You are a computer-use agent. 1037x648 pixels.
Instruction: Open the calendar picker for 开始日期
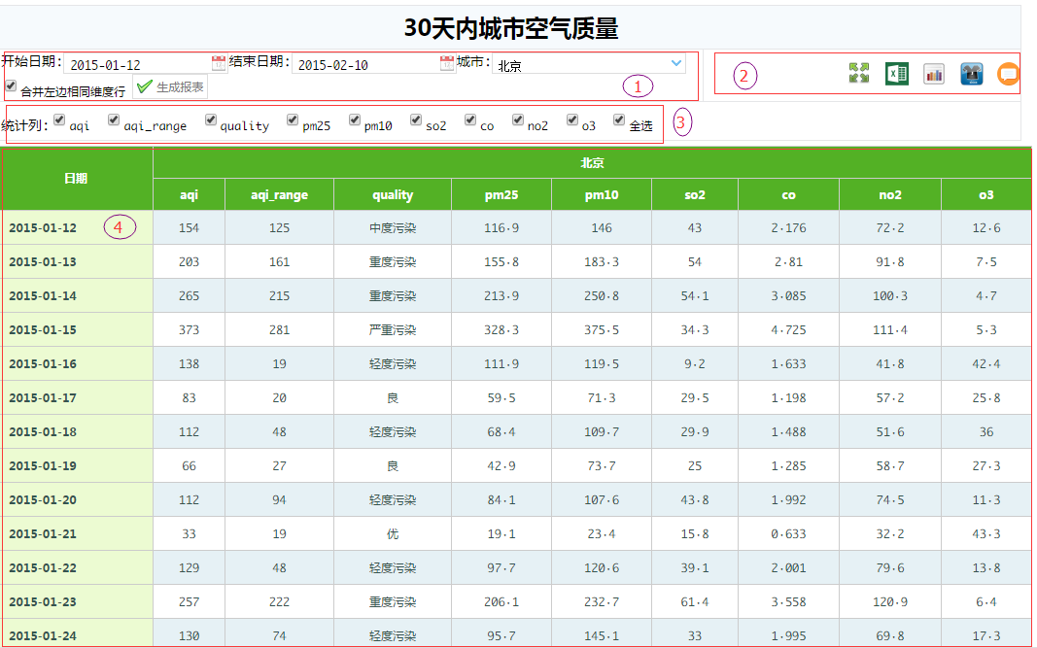coord(219,63)
